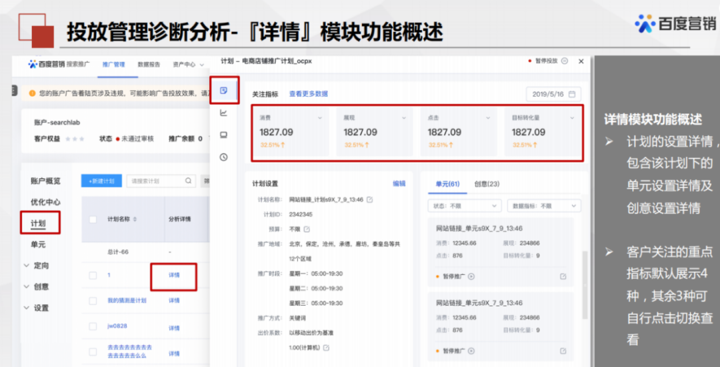
Task: Click the 查看更多数据 link
Action: click(x=308, y=94)
